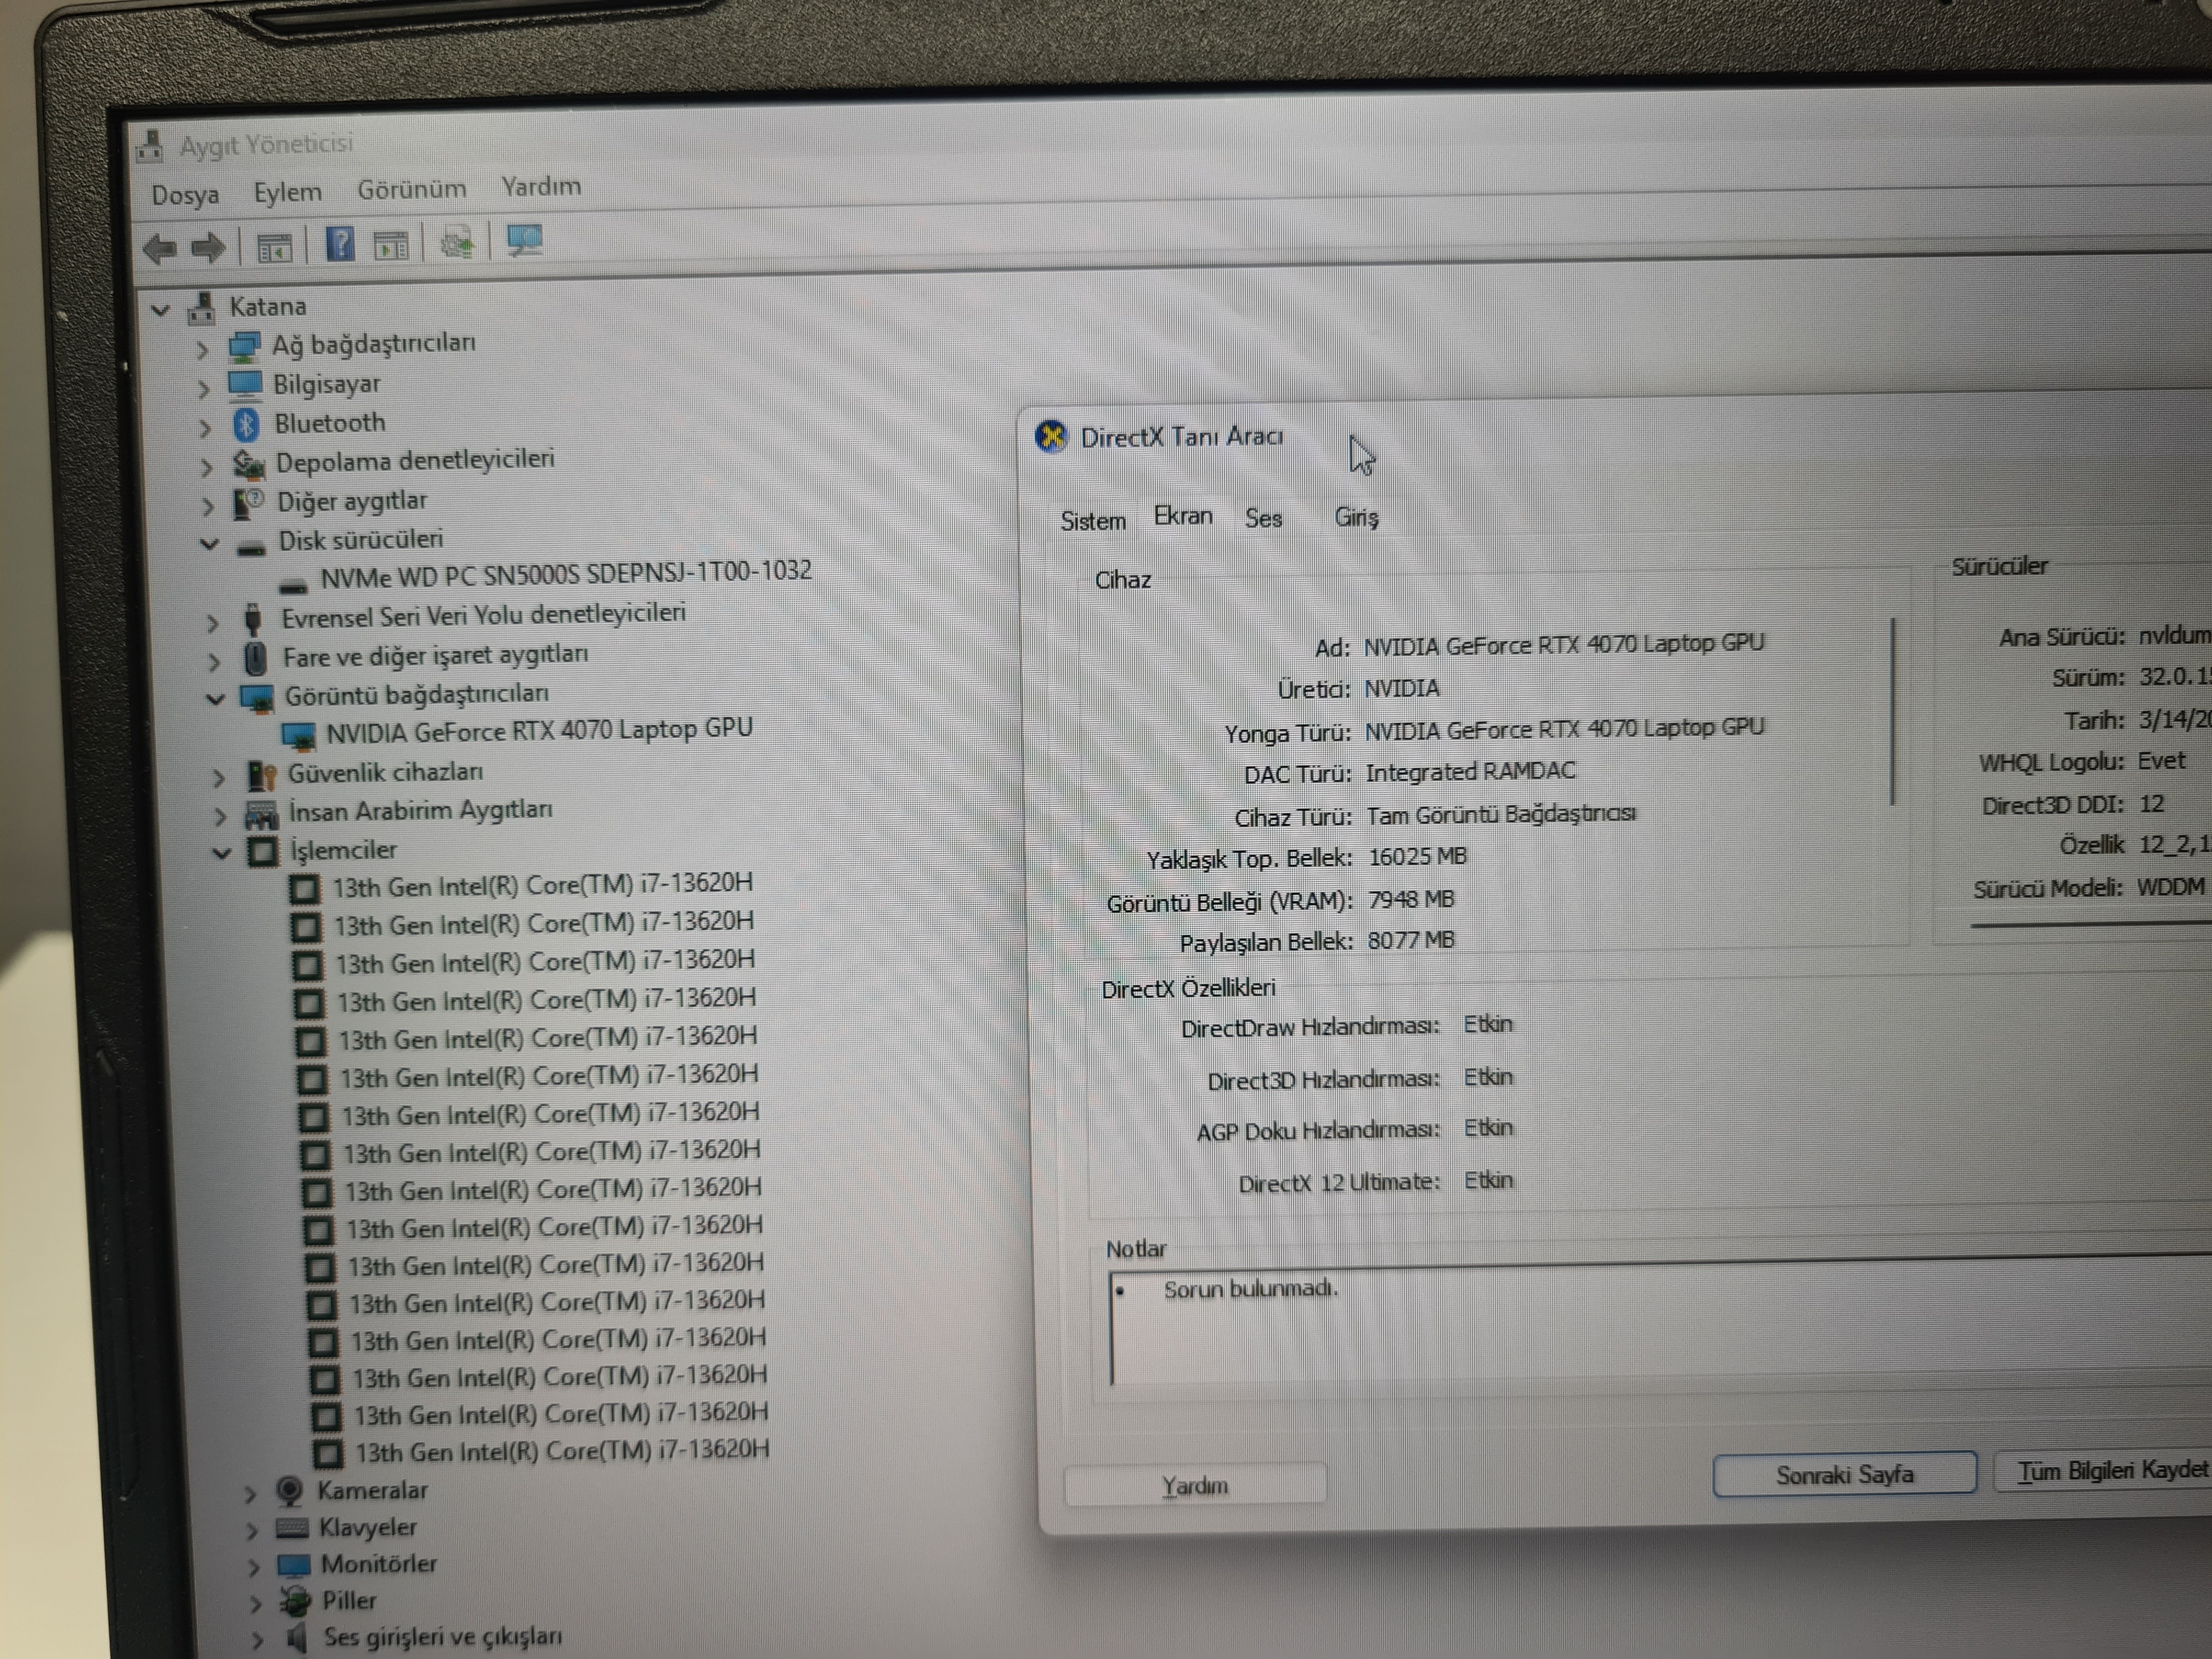Click the scan for hardware changes icon
The height and width of the screenshot is (1659, 2212).
(524, 240)
